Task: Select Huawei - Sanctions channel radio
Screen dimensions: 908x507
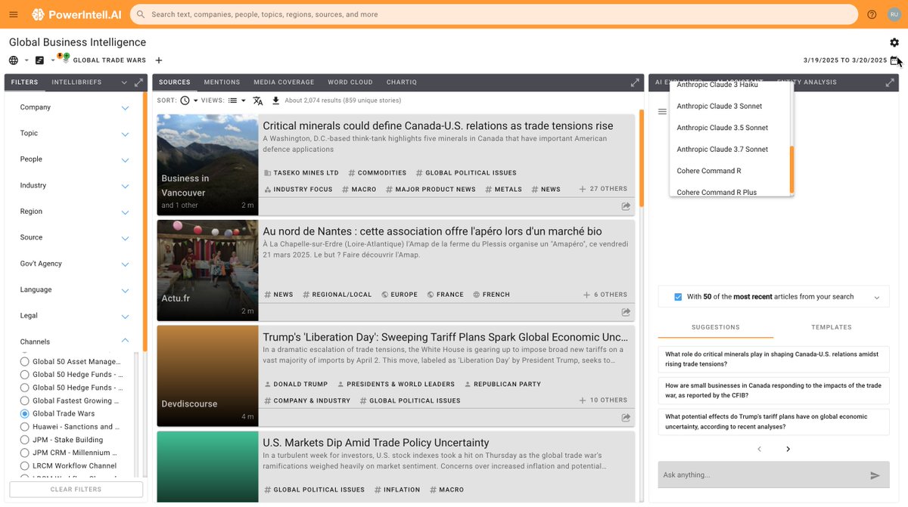Action: coord(25,427)
